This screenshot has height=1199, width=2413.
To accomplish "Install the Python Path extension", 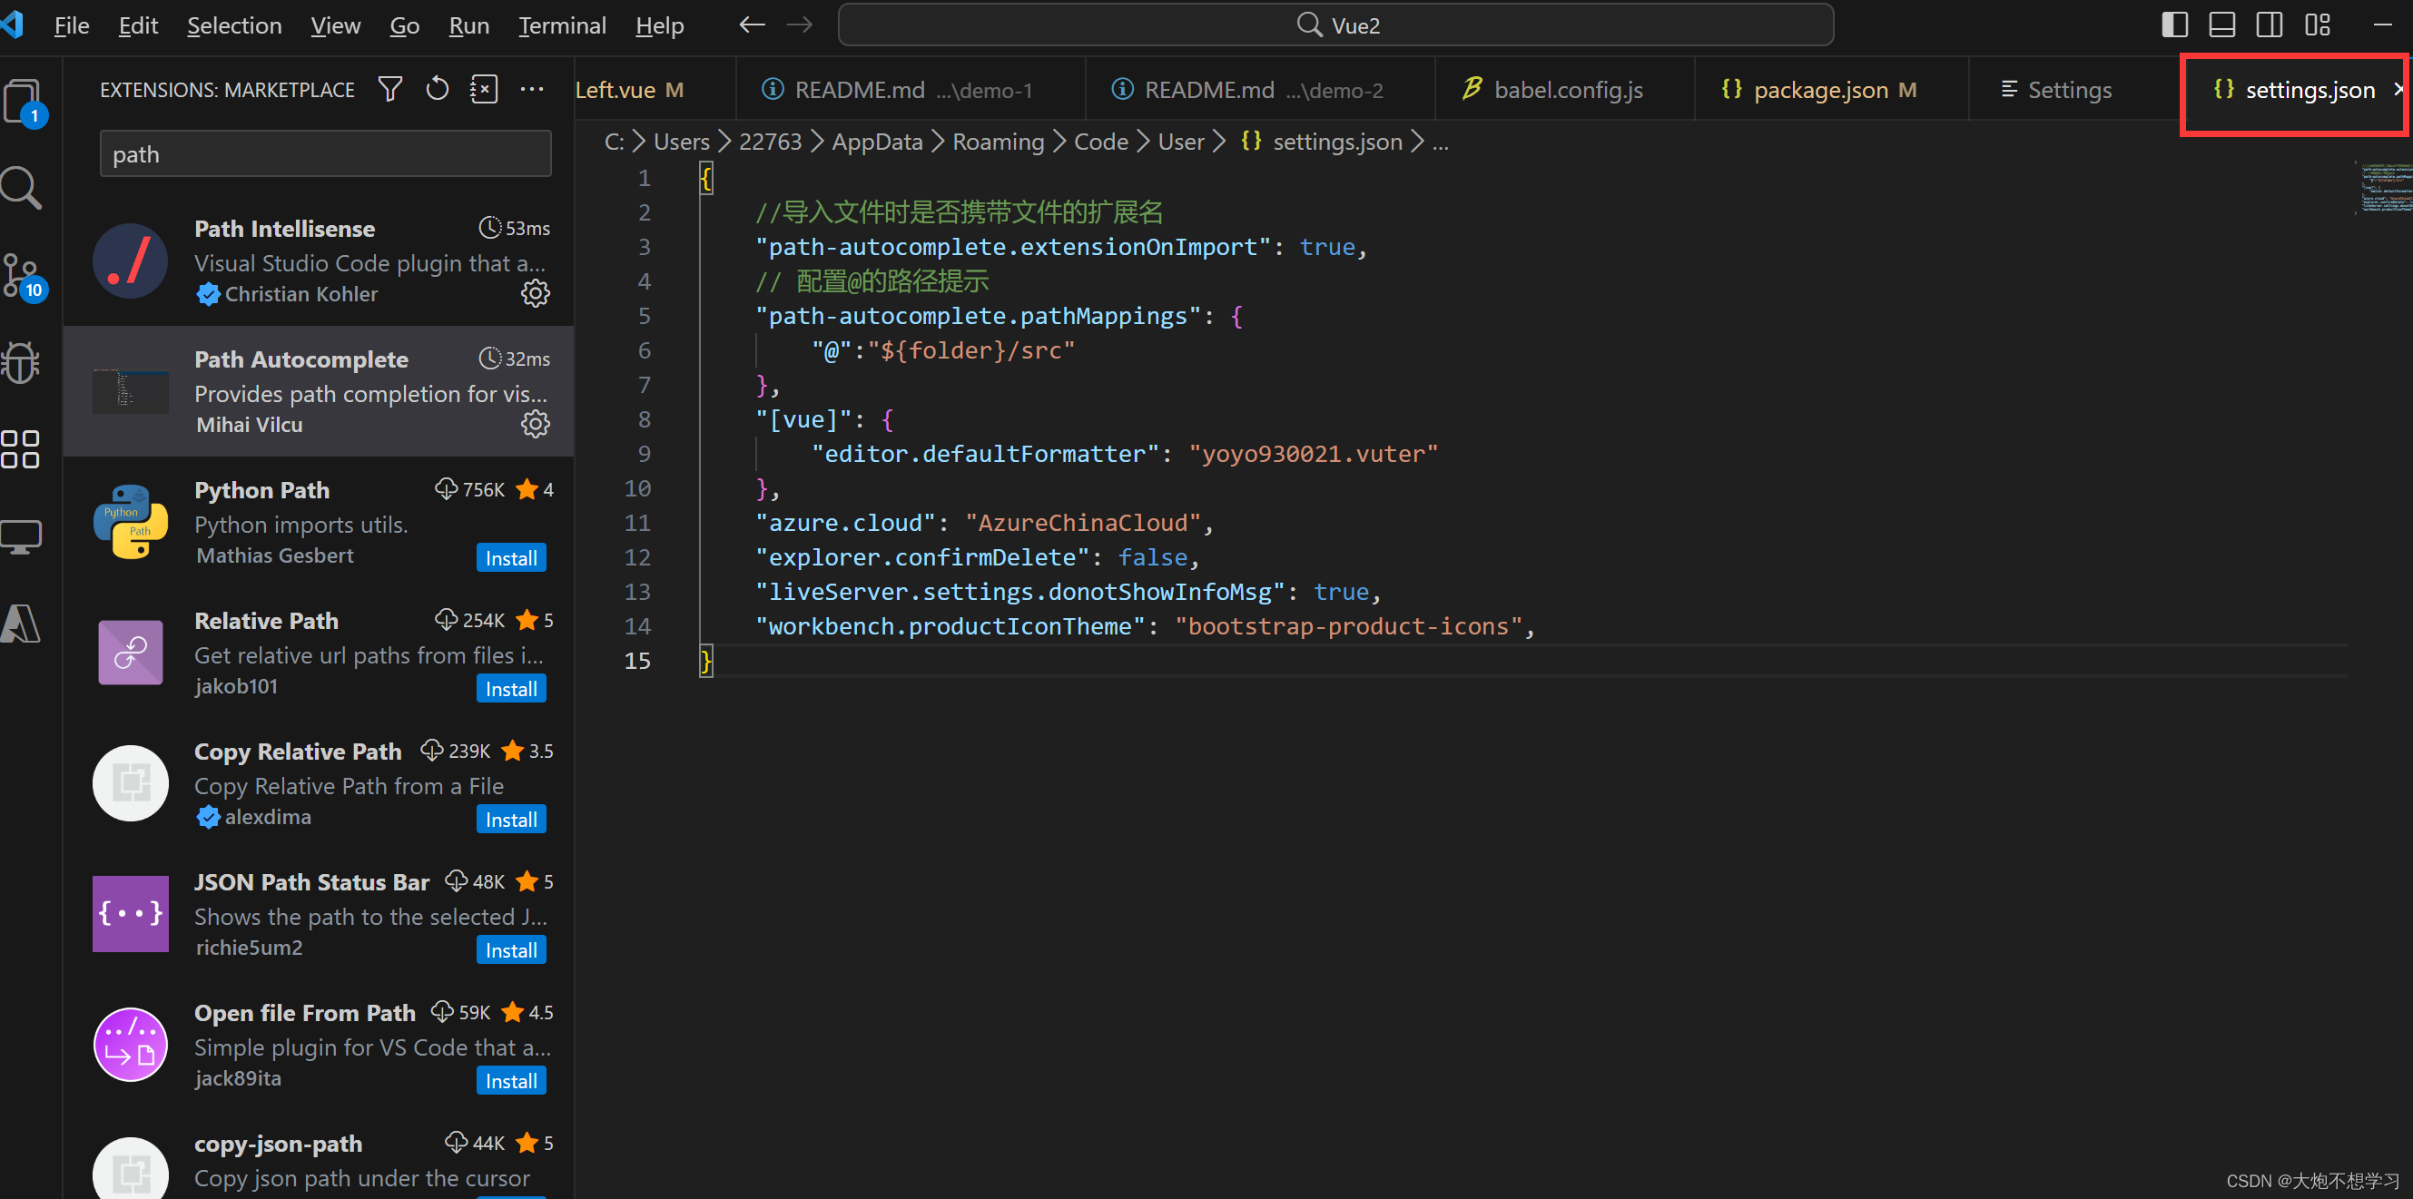I will (x=510, y=557).
